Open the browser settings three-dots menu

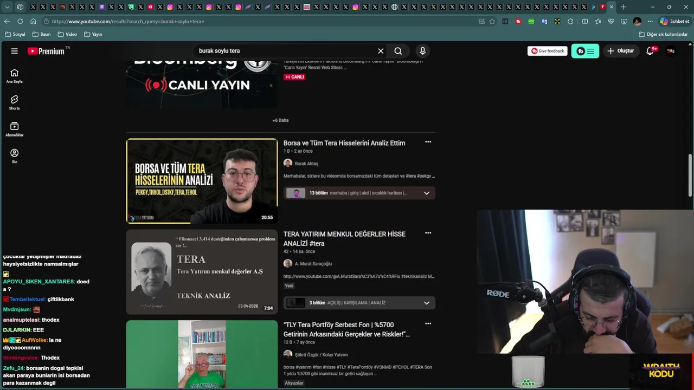(x=650, y=21)
